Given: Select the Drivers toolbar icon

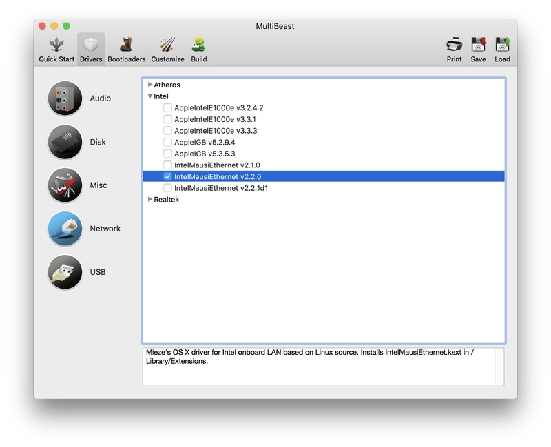Looking at the screenshot, I should click(x=91, y=45).
